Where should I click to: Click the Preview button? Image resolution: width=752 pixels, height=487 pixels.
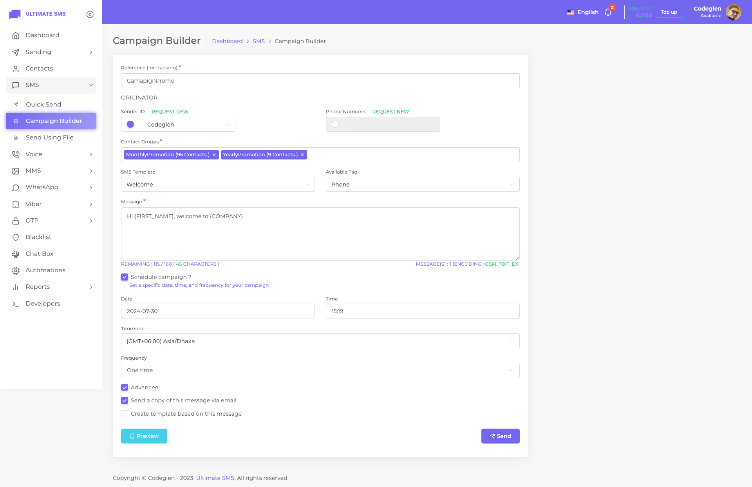tap(144, 436)
